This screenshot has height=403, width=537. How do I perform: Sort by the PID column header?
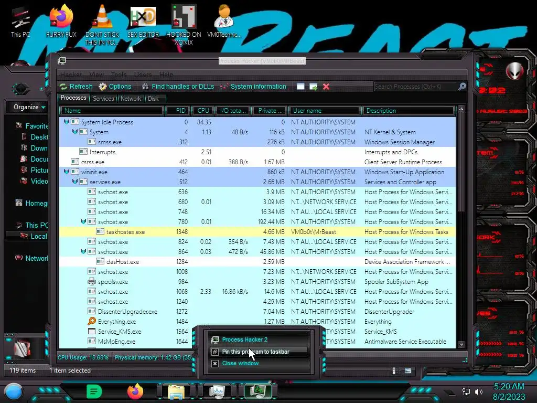click(x=177, y=111)
